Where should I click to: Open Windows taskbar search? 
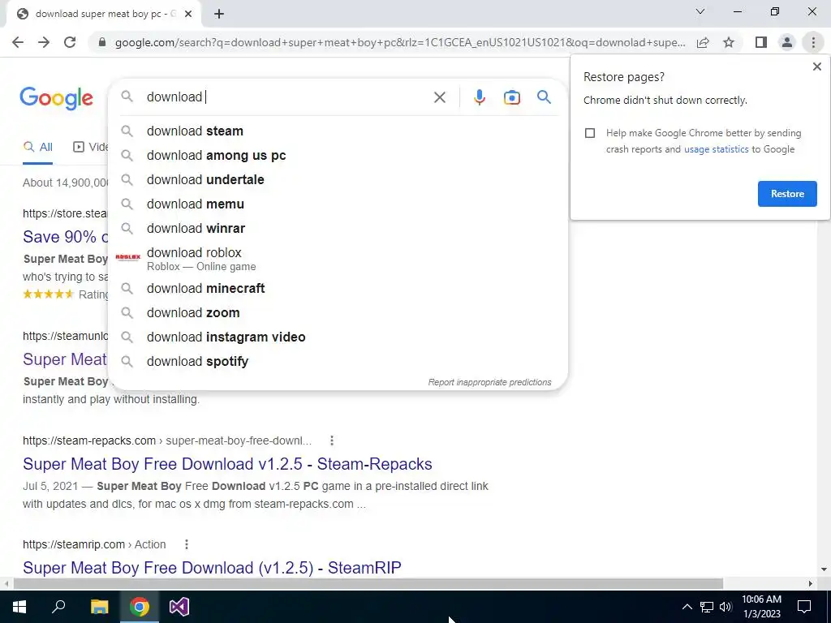click(x=58, y=607)
